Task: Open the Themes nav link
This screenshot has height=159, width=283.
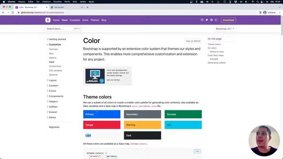Action: click(x=95, y=20)
